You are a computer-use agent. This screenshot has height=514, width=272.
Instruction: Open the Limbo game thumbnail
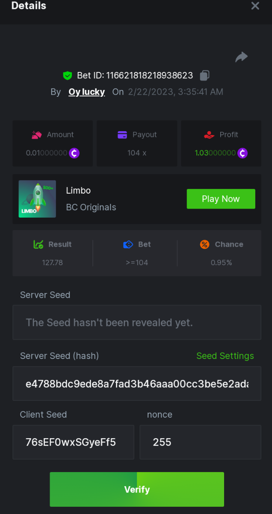pyautogui.click(x=37, y=199)
